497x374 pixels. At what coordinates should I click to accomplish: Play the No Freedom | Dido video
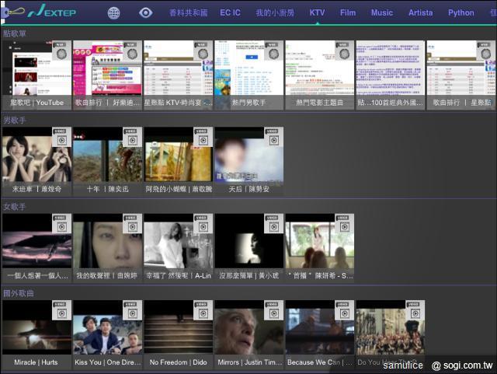tap(178, 335)
